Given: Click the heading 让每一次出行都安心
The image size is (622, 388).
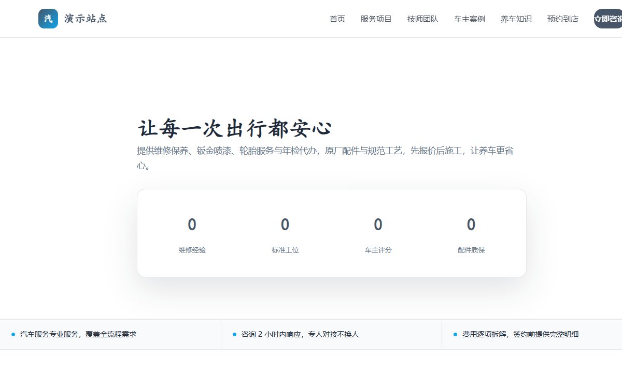Looking at the screenshot, I should coord(234,128).
